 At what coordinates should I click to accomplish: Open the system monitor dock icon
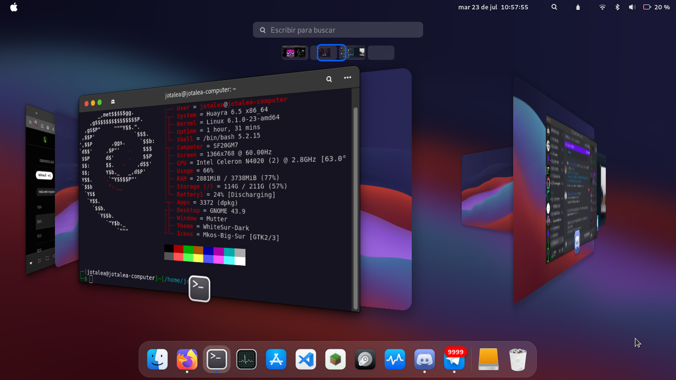point(246,359)
